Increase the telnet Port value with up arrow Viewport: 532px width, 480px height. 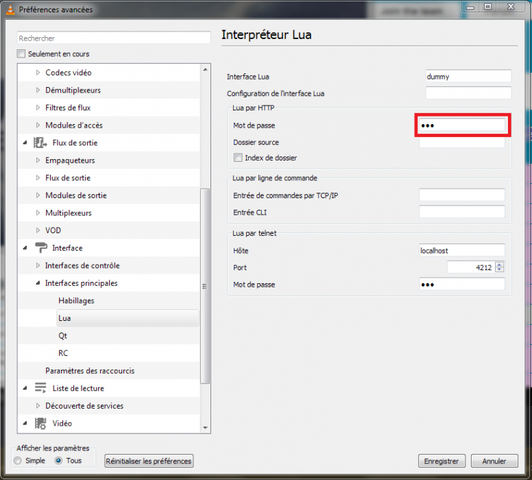pos(499,265)
